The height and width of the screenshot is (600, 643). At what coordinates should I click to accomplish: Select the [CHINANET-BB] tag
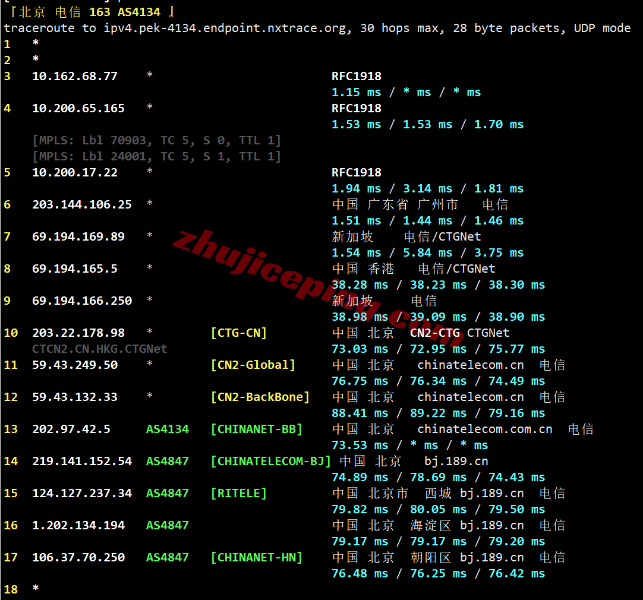(257, 429)
